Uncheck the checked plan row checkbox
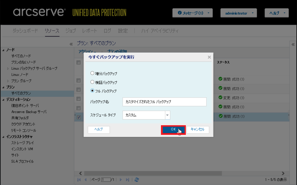Screen dimensions: 297x185 [x=79, y=117]
